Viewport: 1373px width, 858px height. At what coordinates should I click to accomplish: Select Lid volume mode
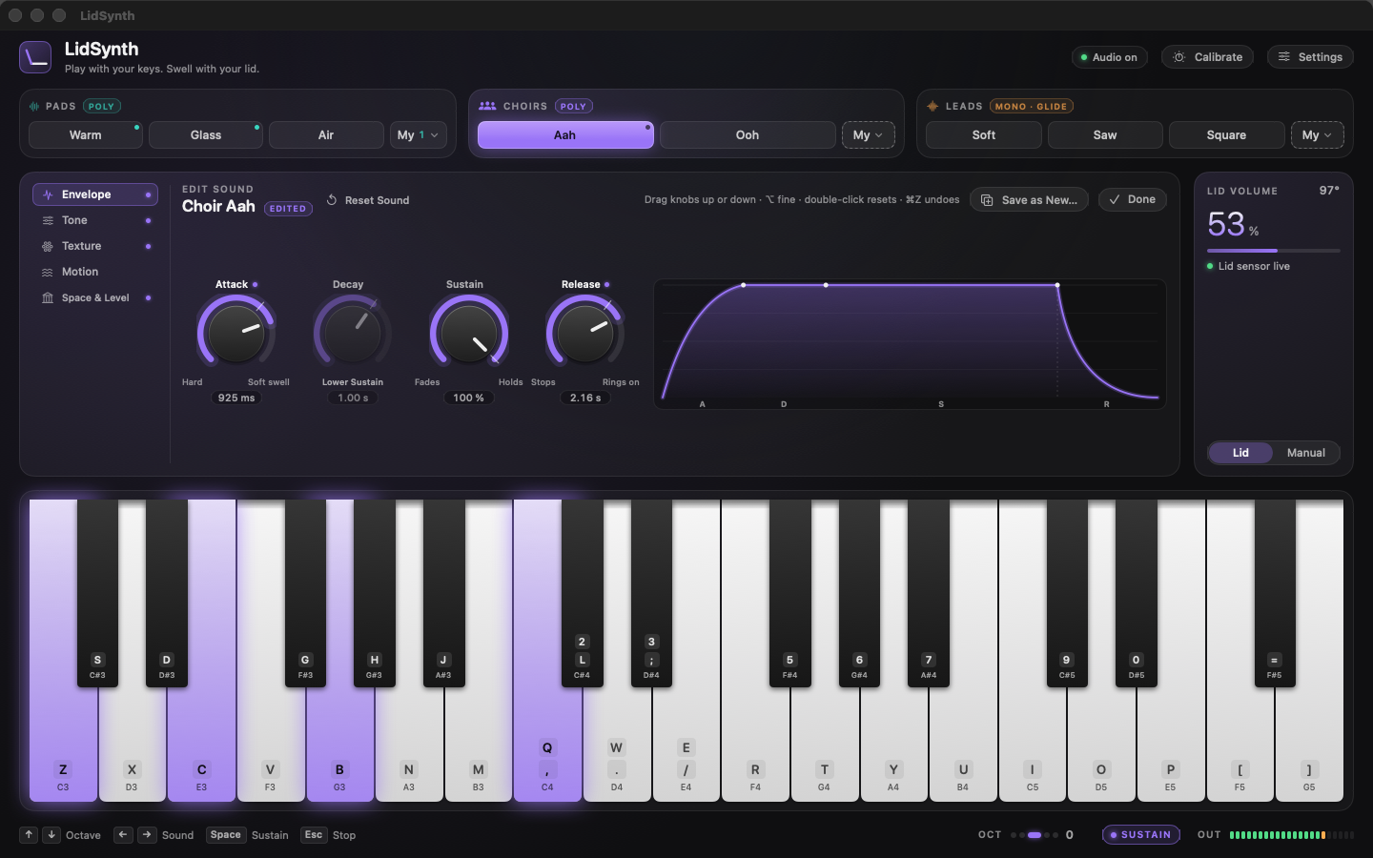tap(1240, 453)
